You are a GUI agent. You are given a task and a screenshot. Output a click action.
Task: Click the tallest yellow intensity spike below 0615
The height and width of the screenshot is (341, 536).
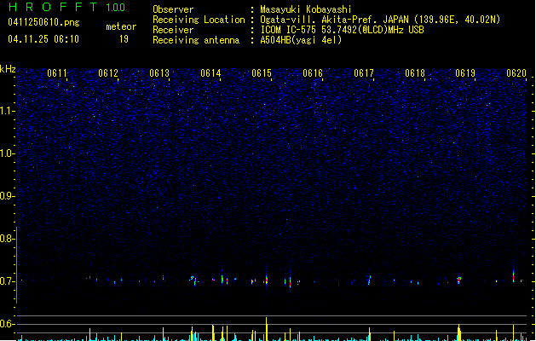pos(266,329)
